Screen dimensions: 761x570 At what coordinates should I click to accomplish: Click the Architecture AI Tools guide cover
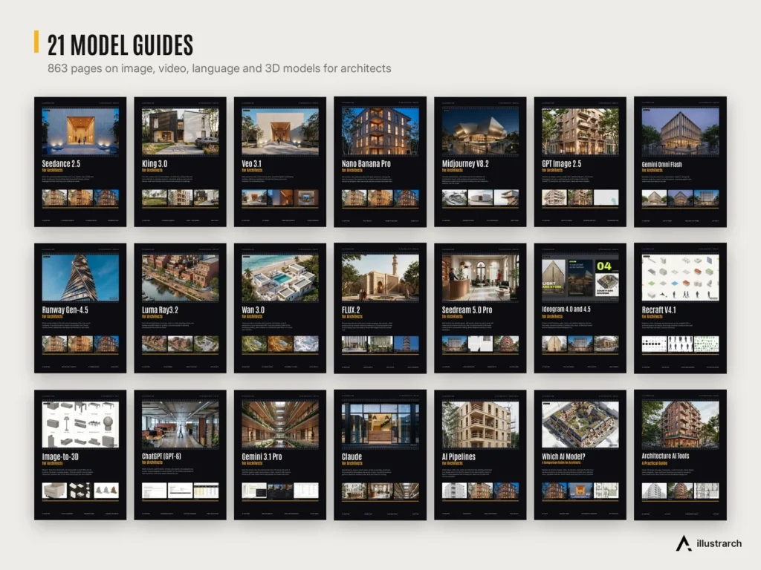[680, 455]
